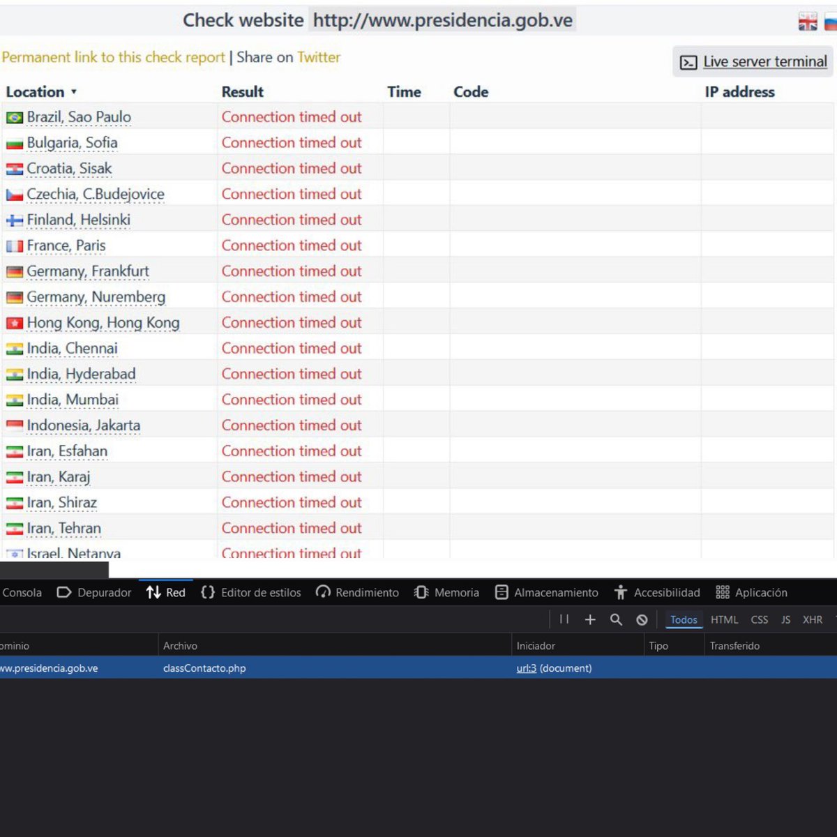The width and height of the screenshot is (837, 837).
Task: Select the Iran, Esfahan location
Action: coord(67,451)
